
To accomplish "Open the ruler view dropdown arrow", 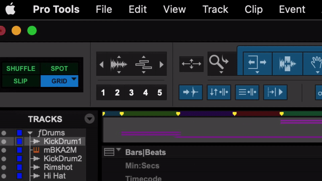I will 119,149.
